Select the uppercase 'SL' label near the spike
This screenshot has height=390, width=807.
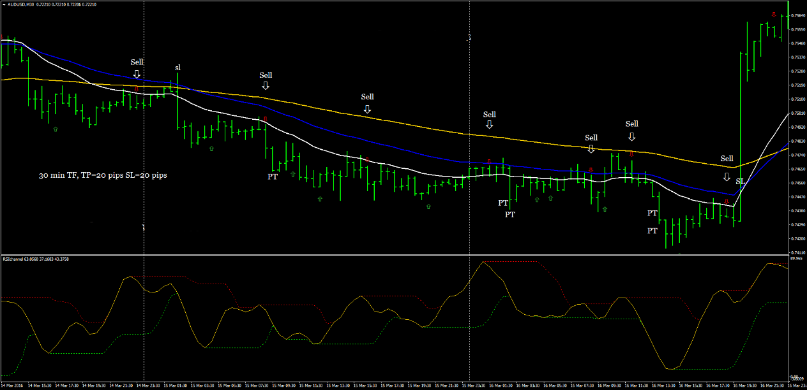pos(741,182)
